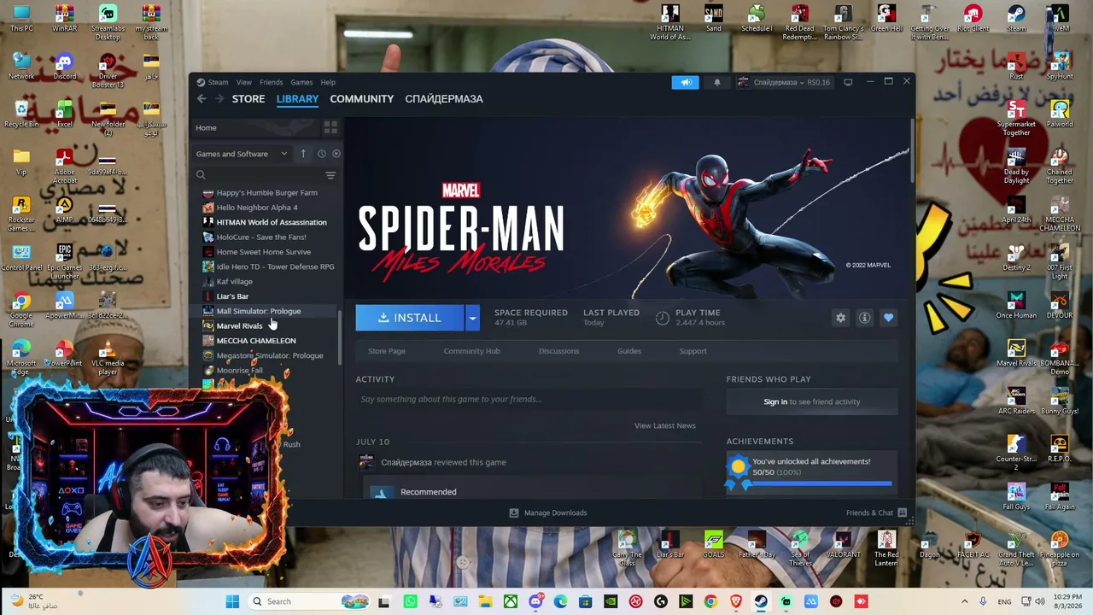Viewport: 1093px width, 615px height.
Task: Show game info for Spider-Man Miles Morales
Action: point(864,318)
